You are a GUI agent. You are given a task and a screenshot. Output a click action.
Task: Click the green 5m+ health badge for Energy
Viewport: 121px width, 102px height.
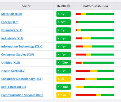click(63, 22)
